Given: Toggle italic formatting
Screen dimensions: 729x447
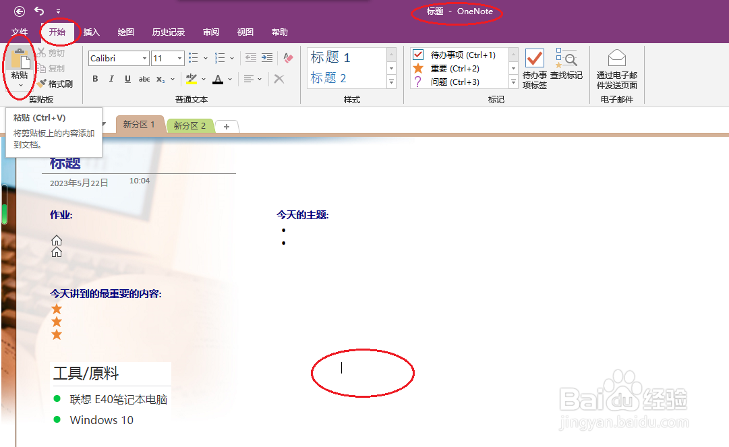Looking at the screenshot, I should [x=111, y=79].
